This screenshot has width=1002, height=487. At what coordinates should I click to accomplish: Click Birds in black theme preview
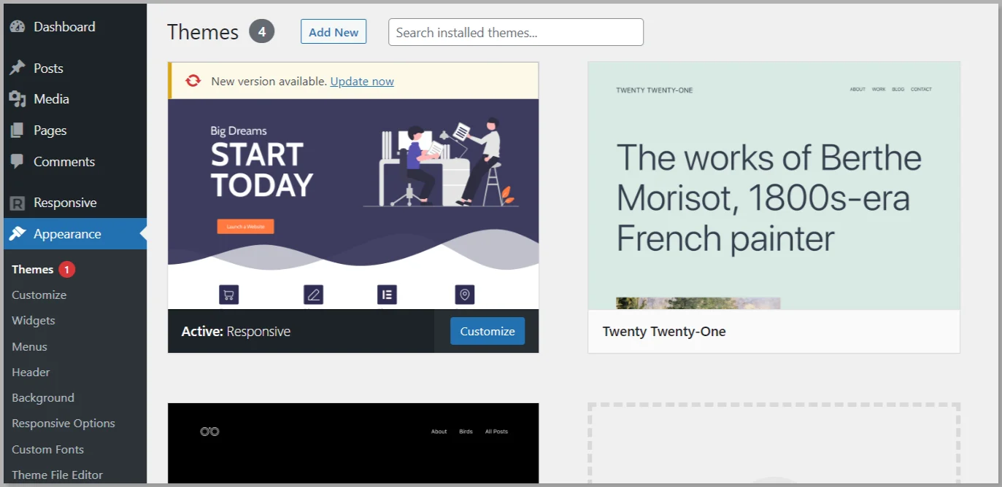pyautogui.click(x=466, y=432)
